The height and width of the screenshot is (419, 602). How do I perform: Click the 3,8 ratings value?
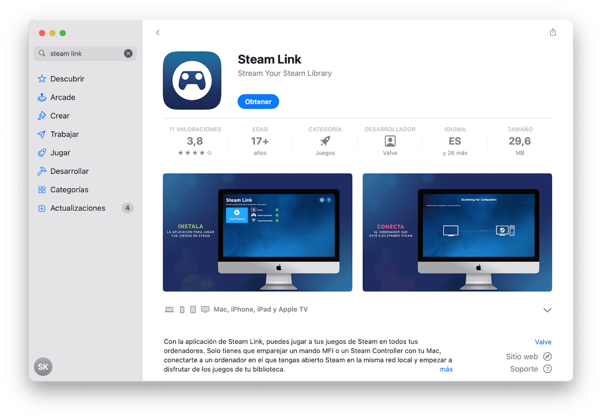[x=195, y=141]
